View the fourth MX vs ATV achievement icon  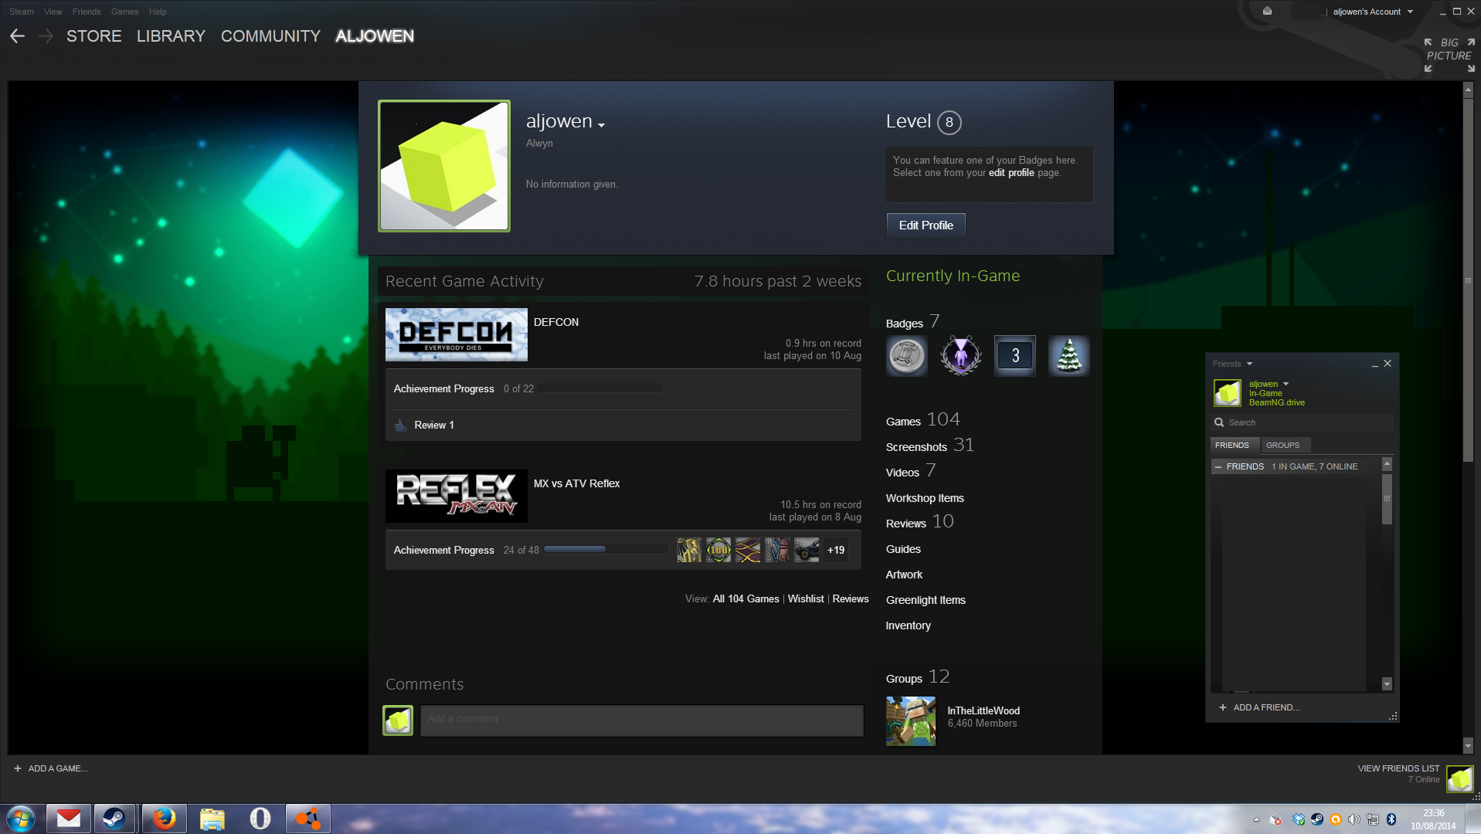[x=777, y=550]
